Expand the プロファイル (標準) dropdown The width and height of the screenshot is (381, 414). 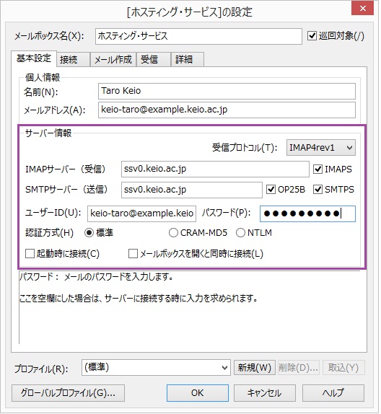click(157, 368)
